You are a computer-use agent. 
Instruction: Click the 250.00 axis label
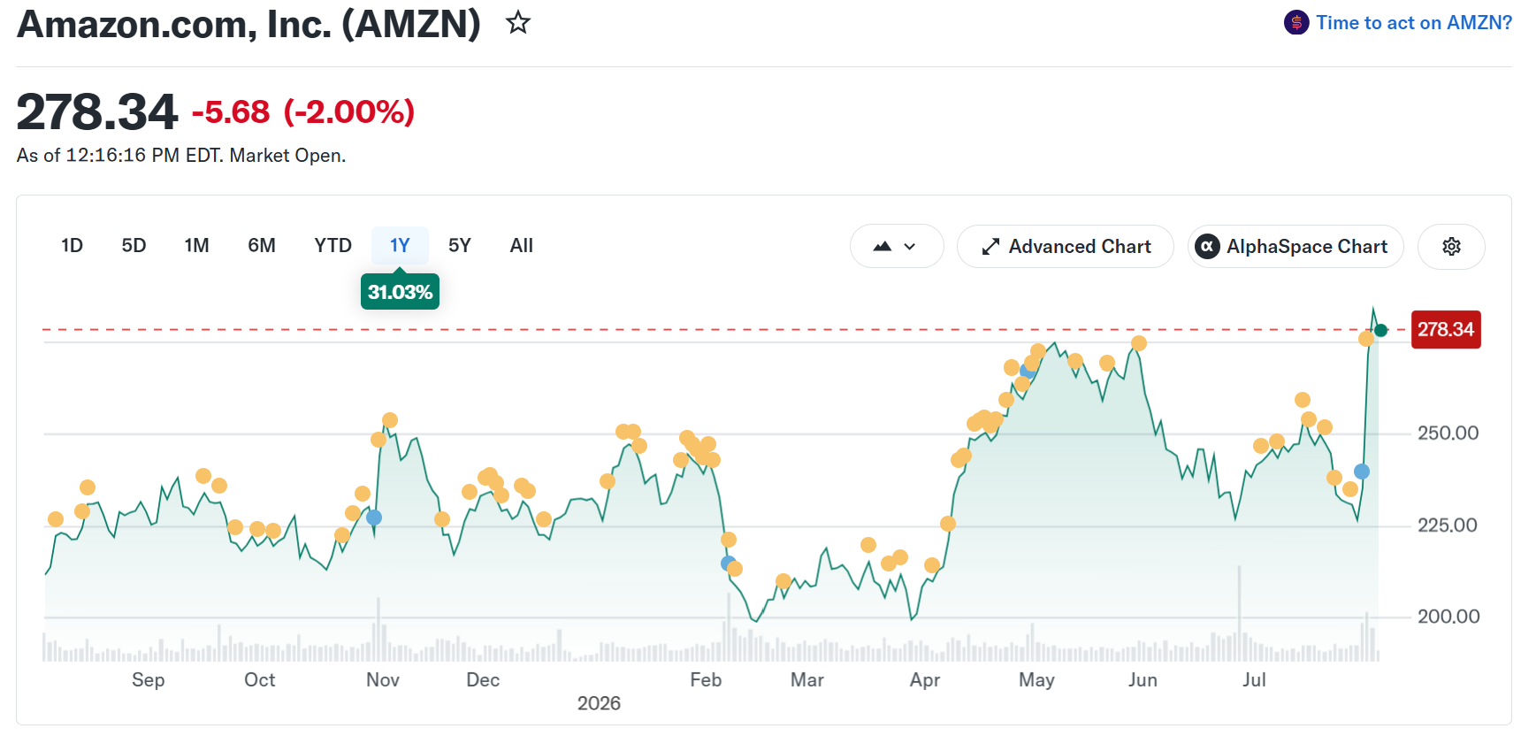[1448, 433]
